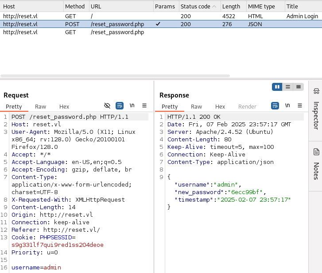Open Response Hex tab

220,107
